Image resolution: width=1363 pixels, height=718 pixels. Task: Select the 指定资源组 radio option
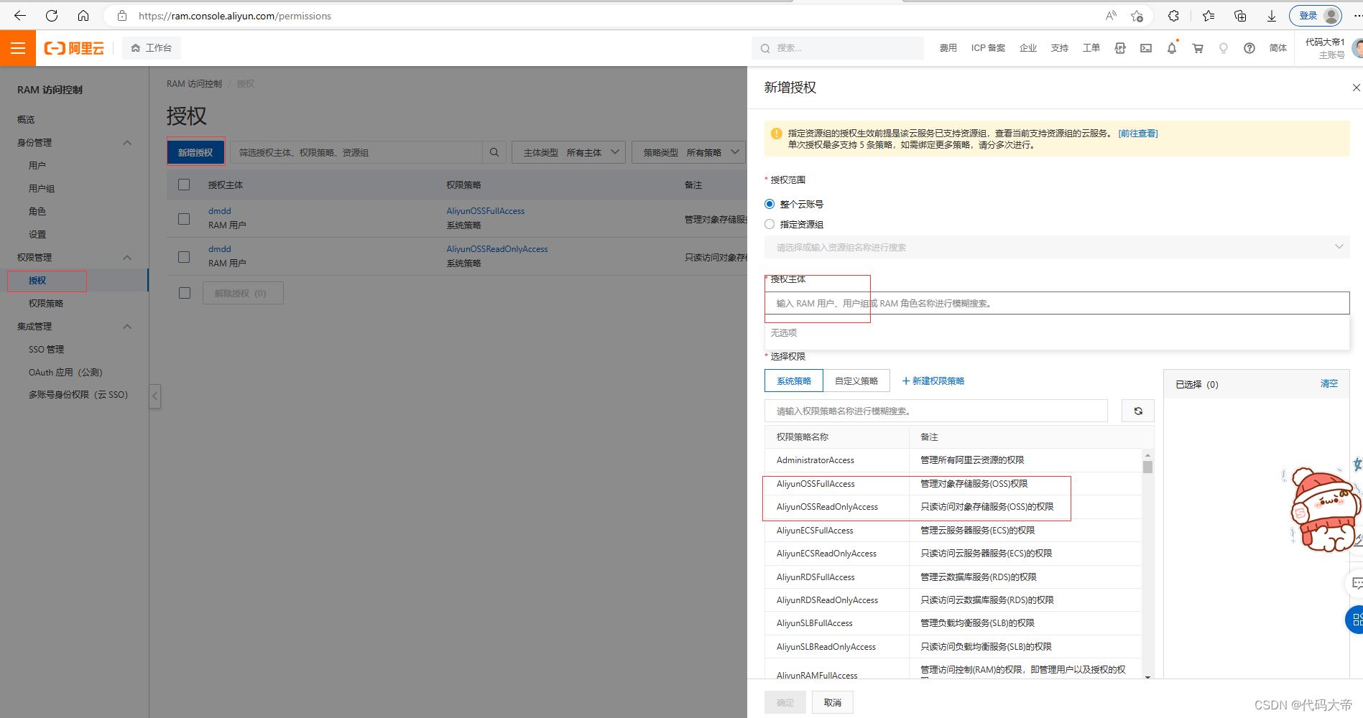point(769,224)
